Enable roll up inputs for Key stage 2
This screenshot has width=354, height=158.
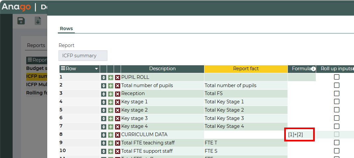click(x=337, y=110)
